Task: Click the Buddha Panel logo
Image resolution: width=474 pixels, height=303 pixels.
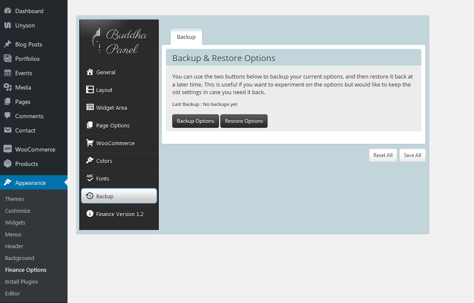Action: pos(119,41)
